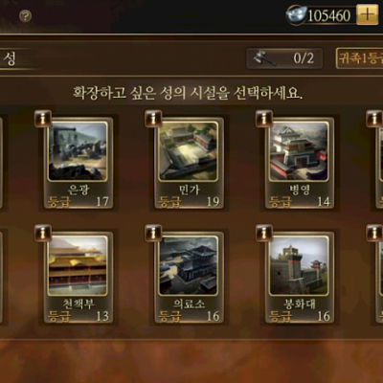
Task: Show info for 봉화대 facility
Action: [x=264, y=233]
